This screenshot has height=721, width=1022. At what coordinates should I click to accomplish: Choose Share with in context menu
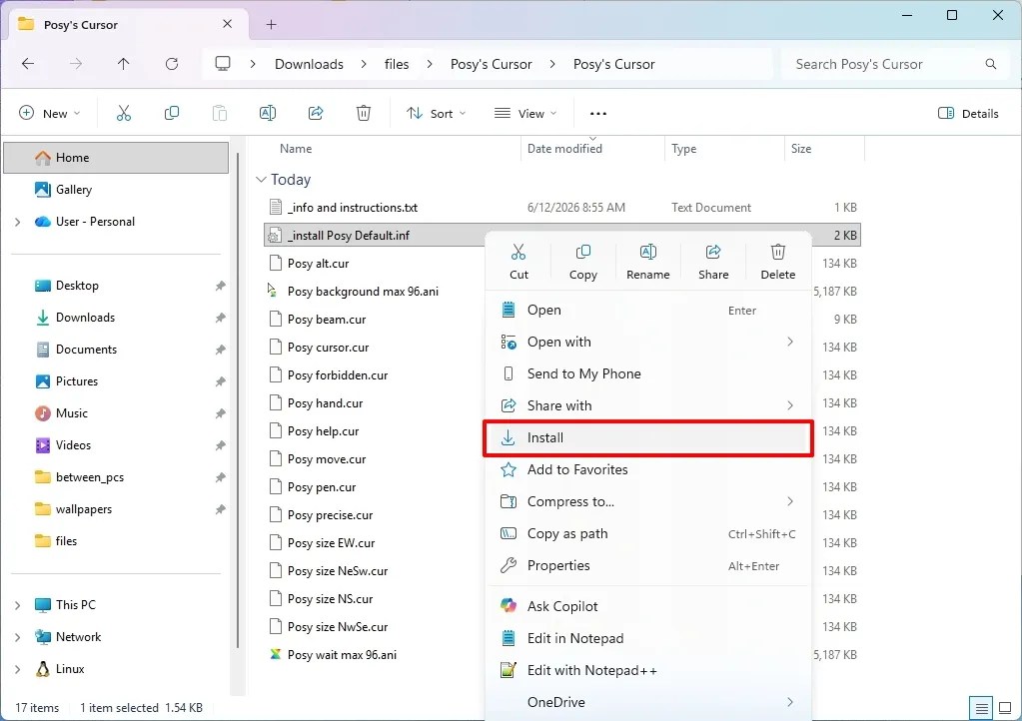[x=648, y=405]
